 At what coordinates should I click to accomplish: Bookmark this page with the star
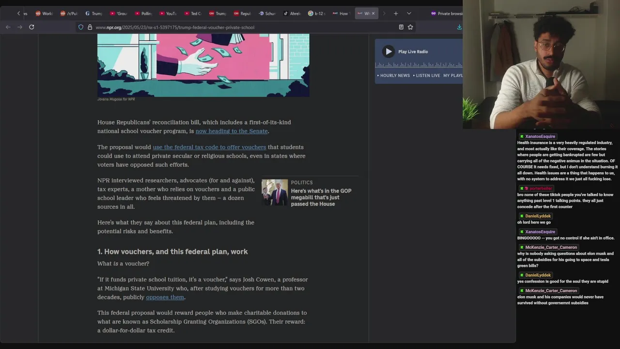pos(410,27)
